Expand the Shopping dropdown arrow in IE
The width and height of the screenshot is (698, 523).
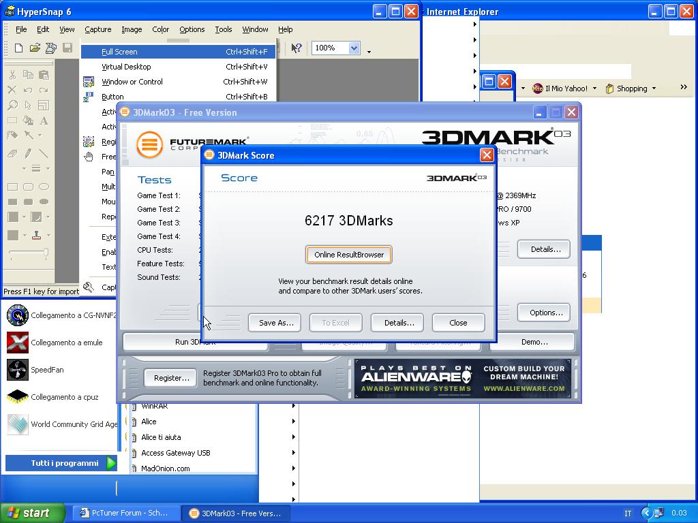point(654,89)
